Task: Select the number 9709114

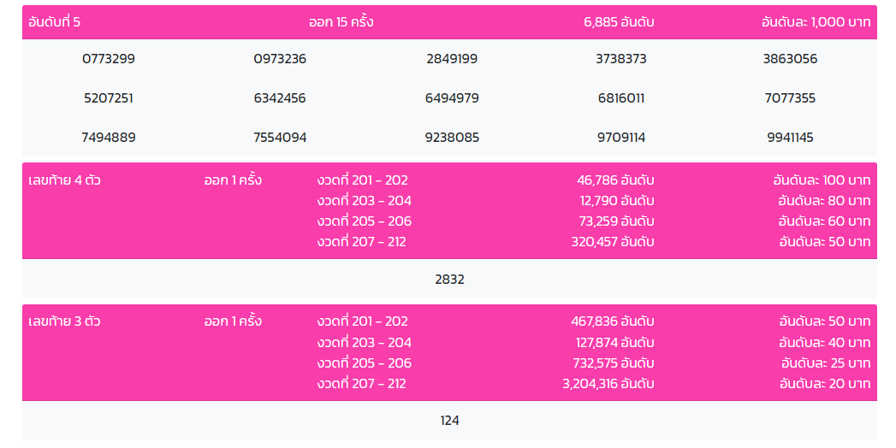Action: point(621,138)
